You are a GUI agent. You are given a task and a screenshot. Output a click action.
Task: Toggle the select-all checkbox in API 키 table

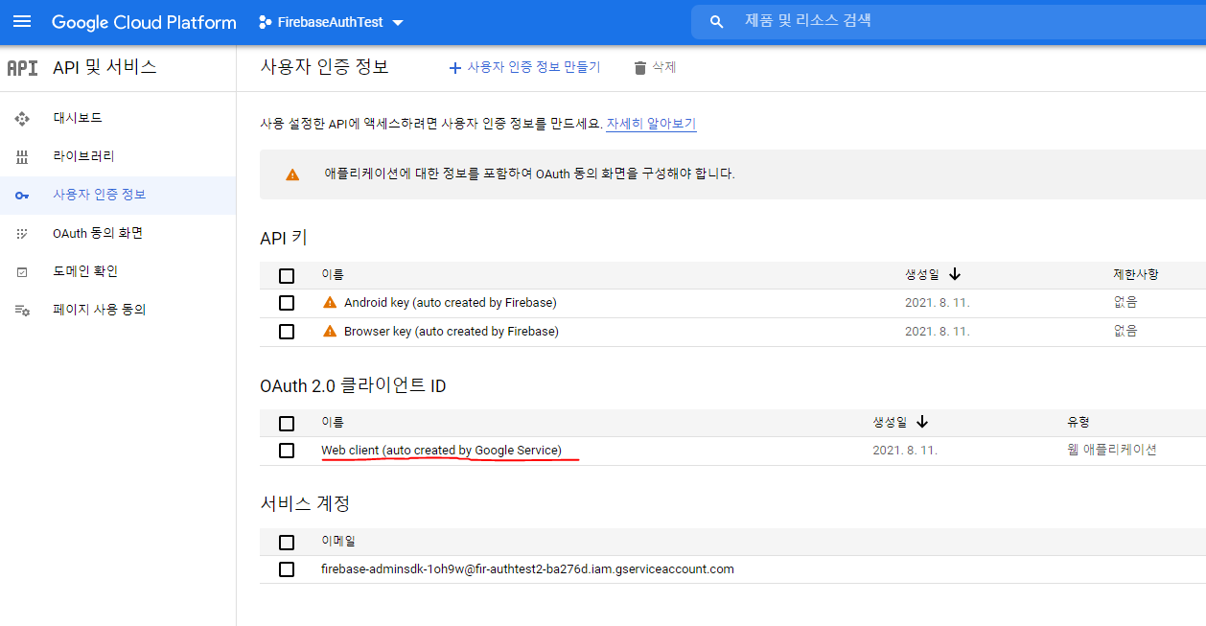coord(287,276)
